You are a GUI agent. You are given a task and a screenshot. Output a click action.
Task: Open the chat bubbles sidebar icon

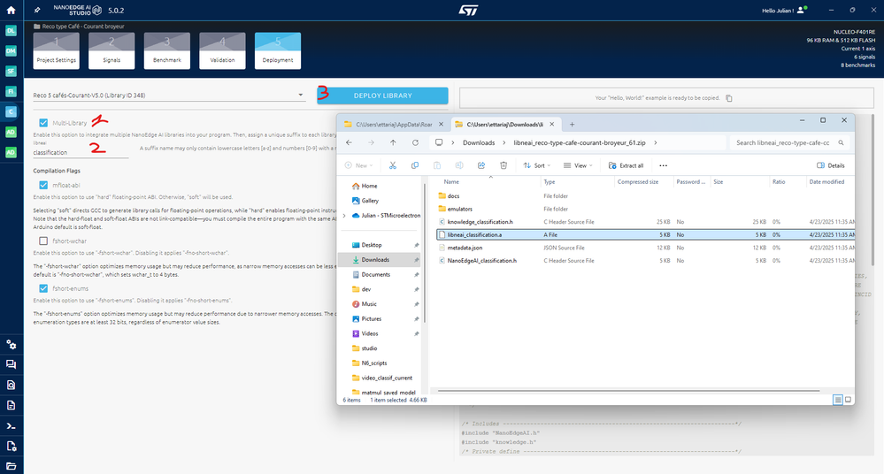pos(11,364)
